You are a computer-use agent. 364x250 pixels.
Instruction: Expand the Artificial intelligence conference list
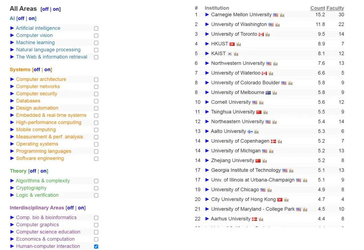(12, 28)
